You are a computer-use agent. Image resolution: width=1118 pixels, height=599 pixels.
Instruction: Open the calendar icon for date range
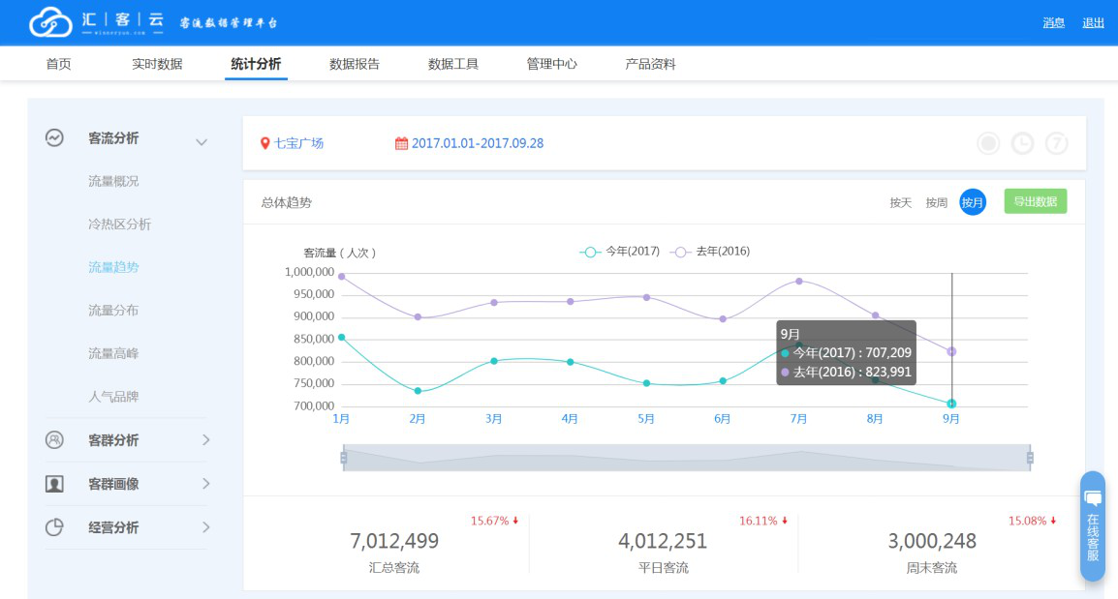point(401,143)
